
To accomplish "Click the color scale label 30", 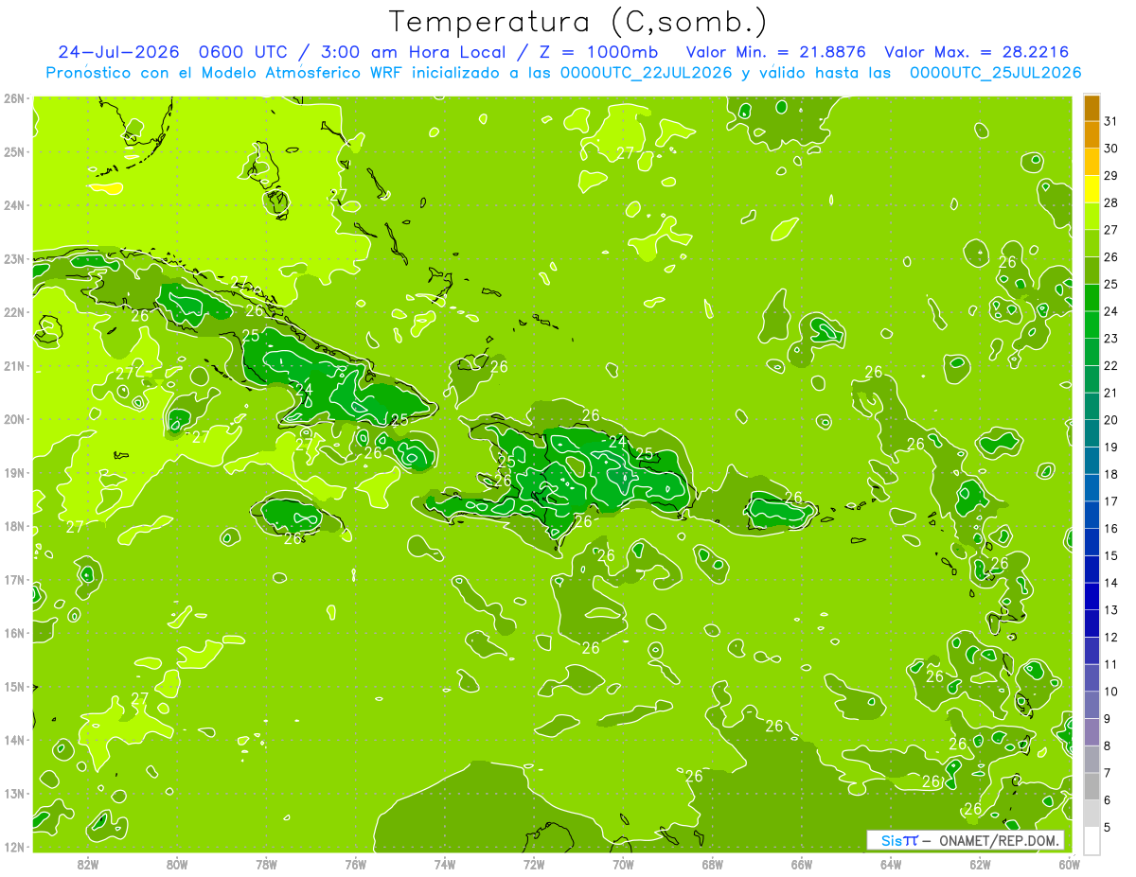I will (1110, 149).
